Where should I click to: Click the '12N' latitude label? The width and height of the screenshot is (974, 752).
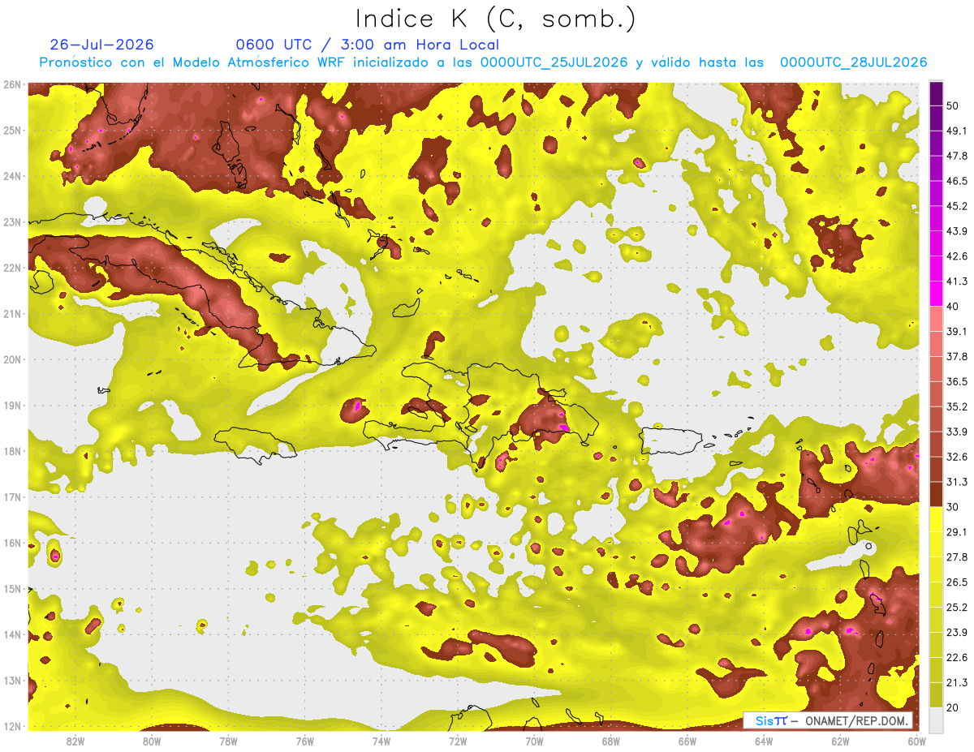pos(12,726)
